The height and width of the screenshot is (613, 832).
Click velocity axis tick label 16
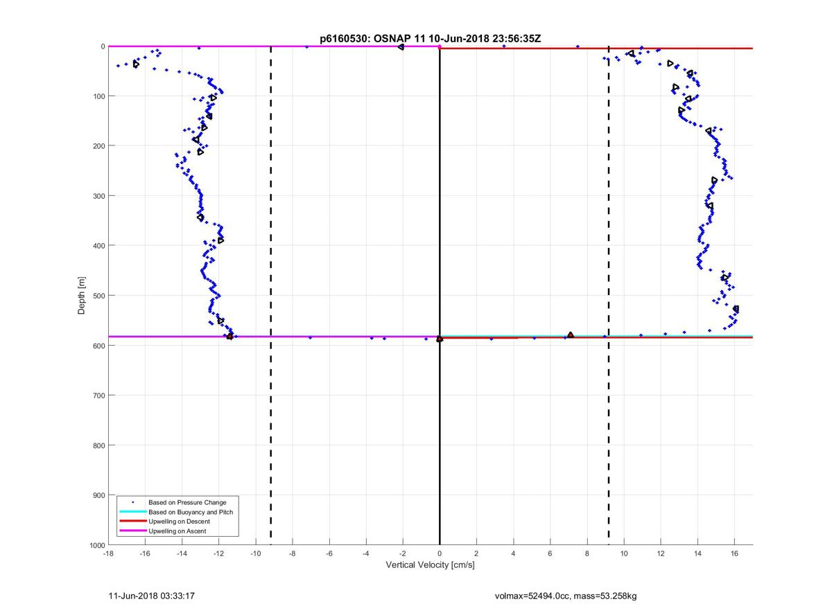pos(734,553)
